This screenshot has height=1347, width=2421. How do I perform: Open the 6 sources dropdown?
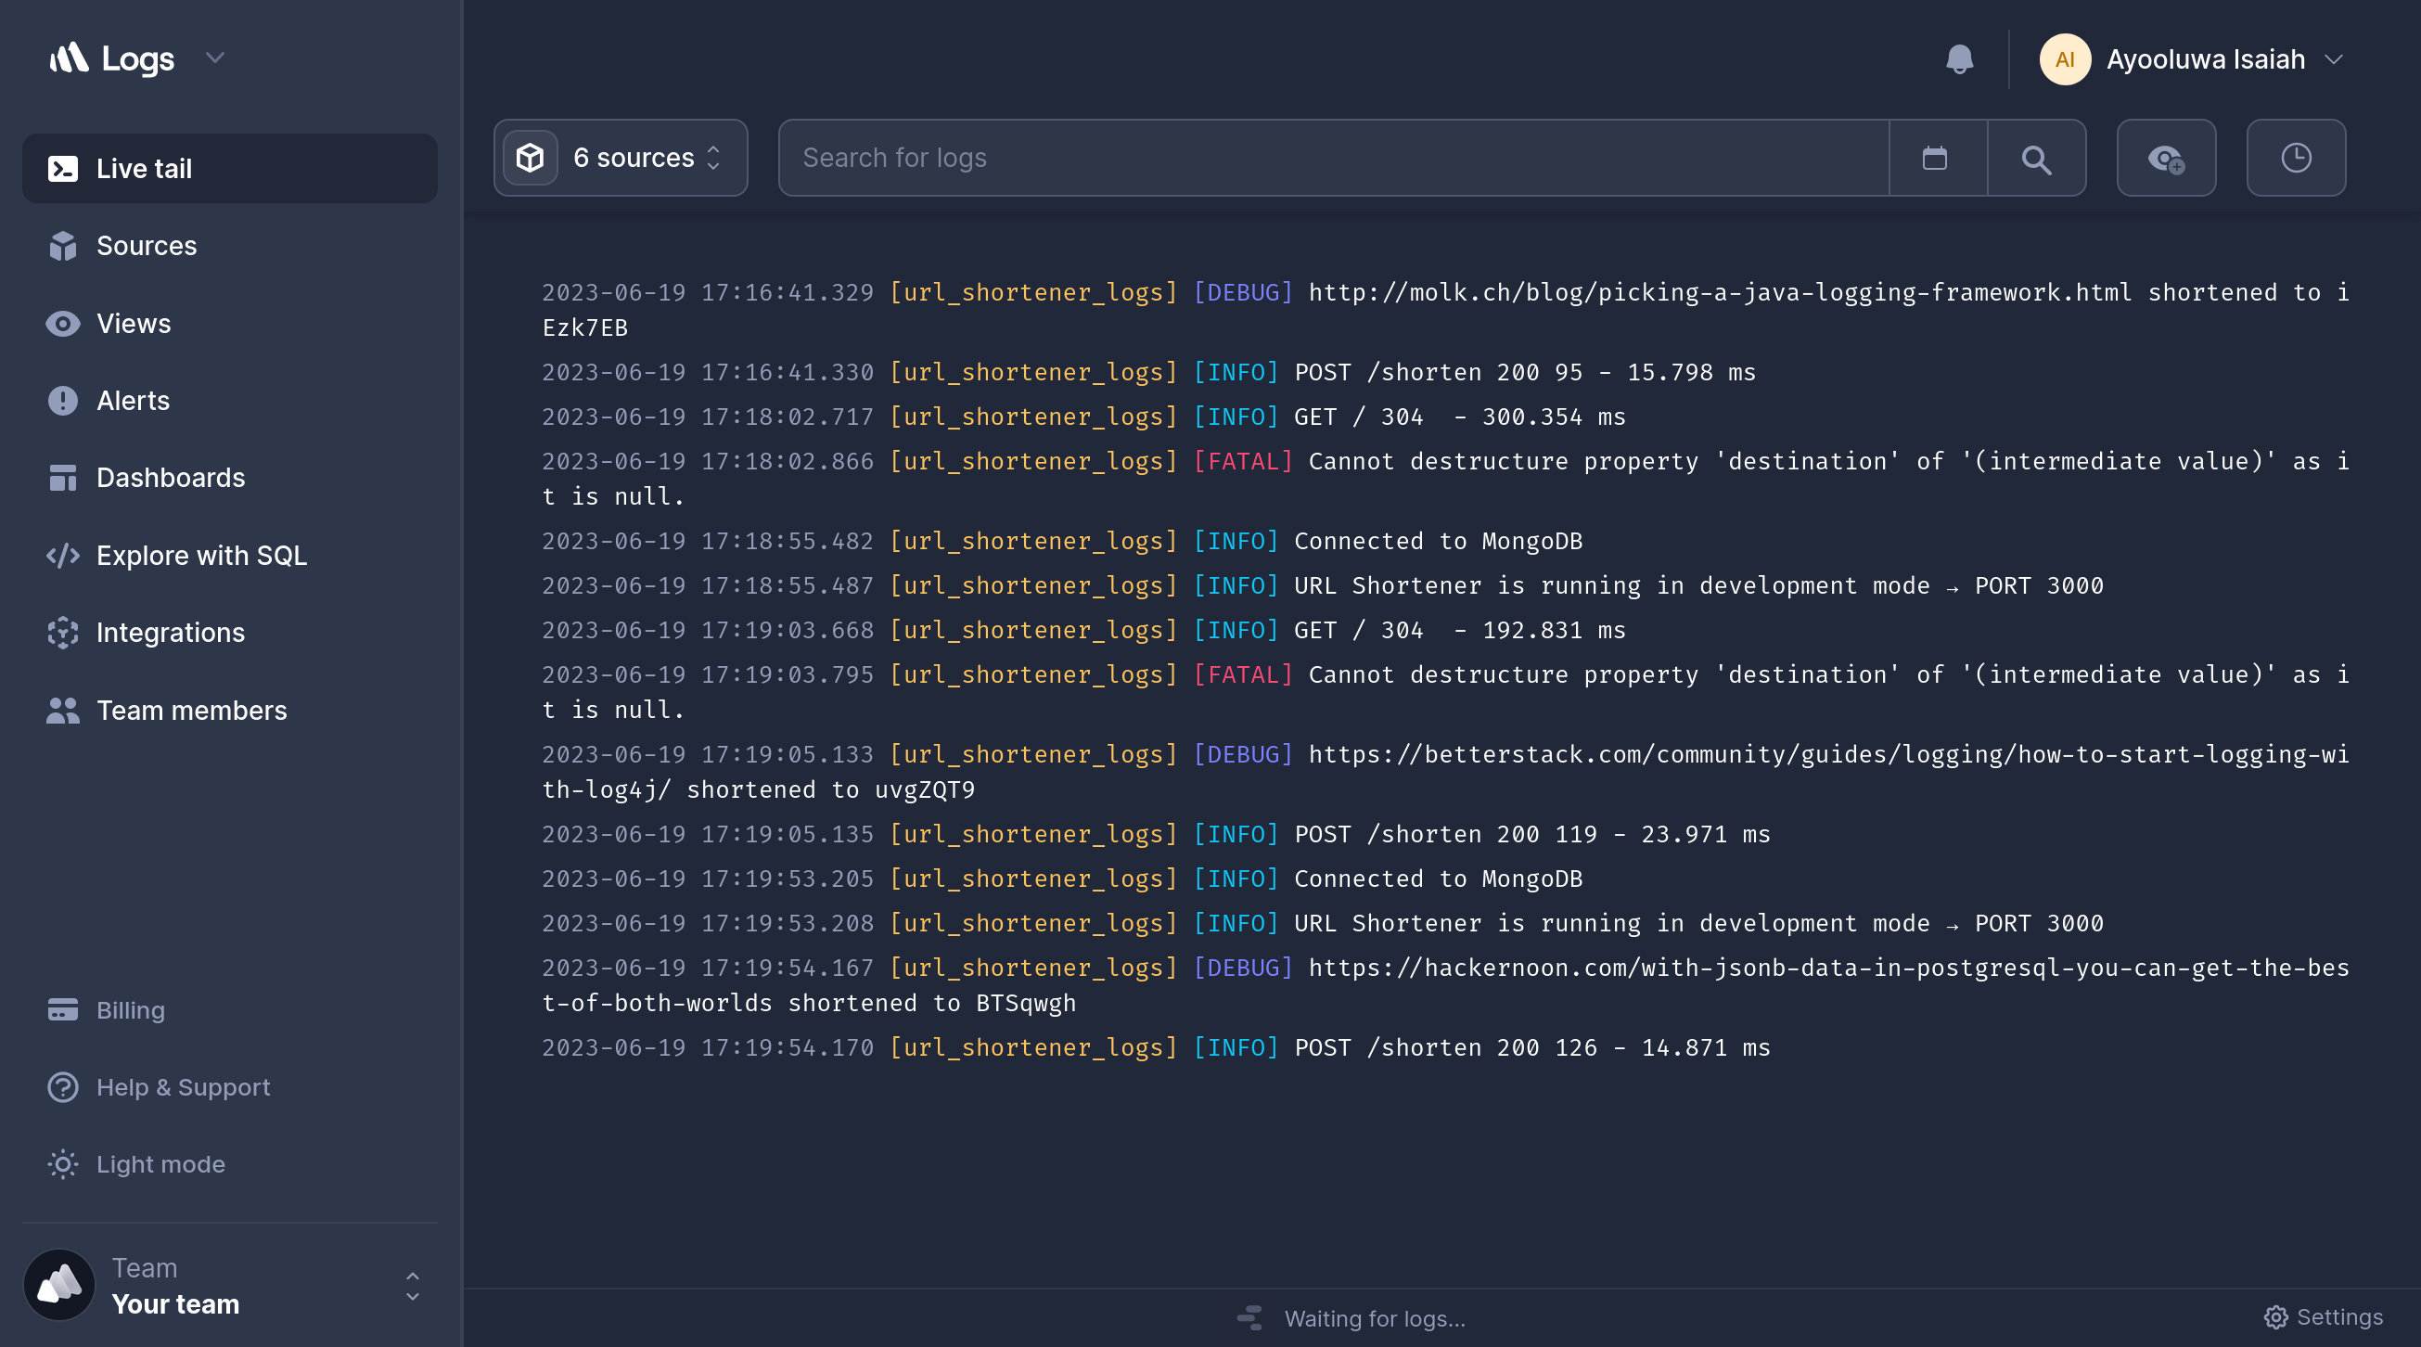621,157
